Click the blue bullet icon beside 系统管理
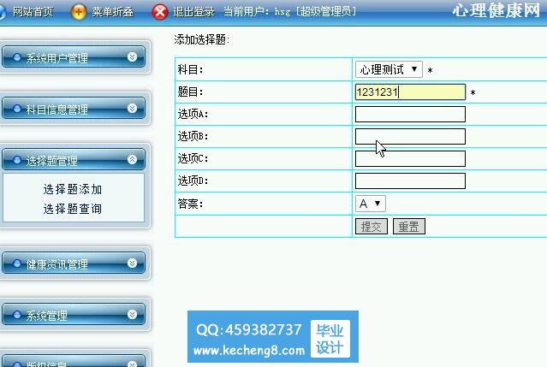 click(x=17, y=315)
